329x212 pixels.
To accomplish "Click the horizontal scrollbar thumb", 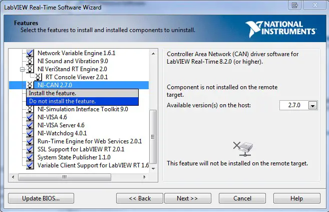I will (65, 177).
